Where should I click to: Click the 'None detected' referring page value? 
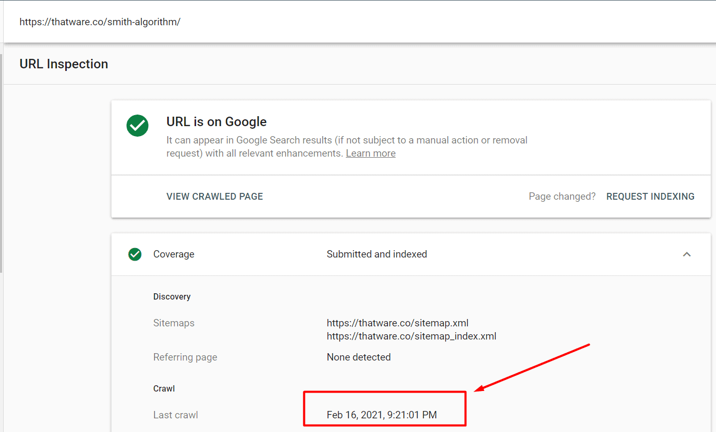click(x=359, y=357)
